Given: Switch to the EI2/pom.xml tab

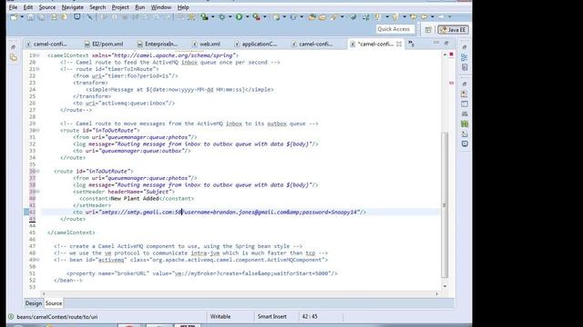Looking at the screenshot, I should (104, 44).
